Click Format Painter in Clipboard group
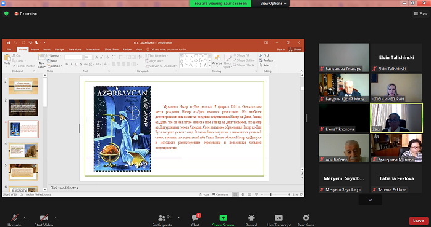The image size is (431, 227). coord(23,66)
